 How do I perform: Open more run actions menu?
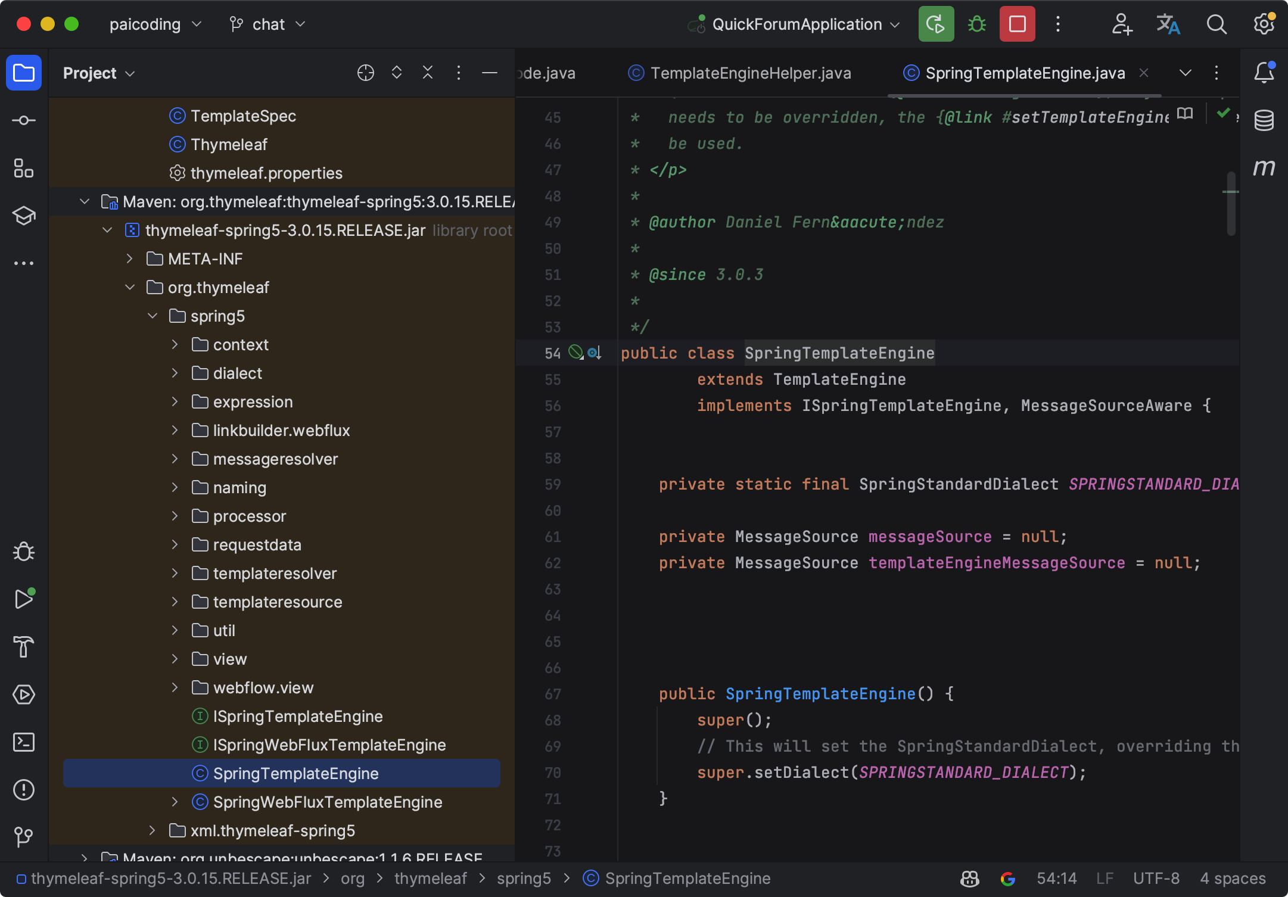[x=1058, y=24]
